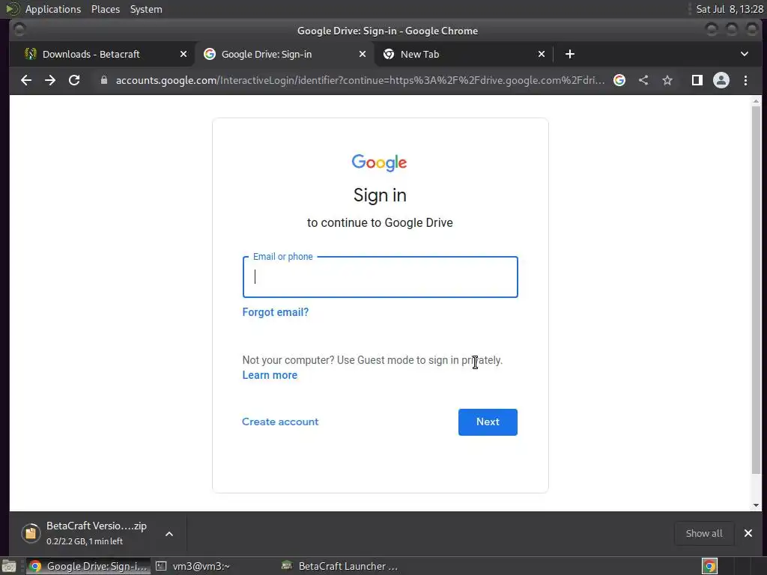Open the side panel icon
This screenshot has width=767, height=575.
click(x=697, y=80)
